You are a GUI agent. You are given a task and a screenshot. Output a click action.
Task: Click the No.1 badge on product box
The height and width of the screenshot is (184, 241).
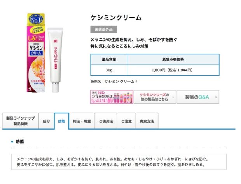coord(36,19)
